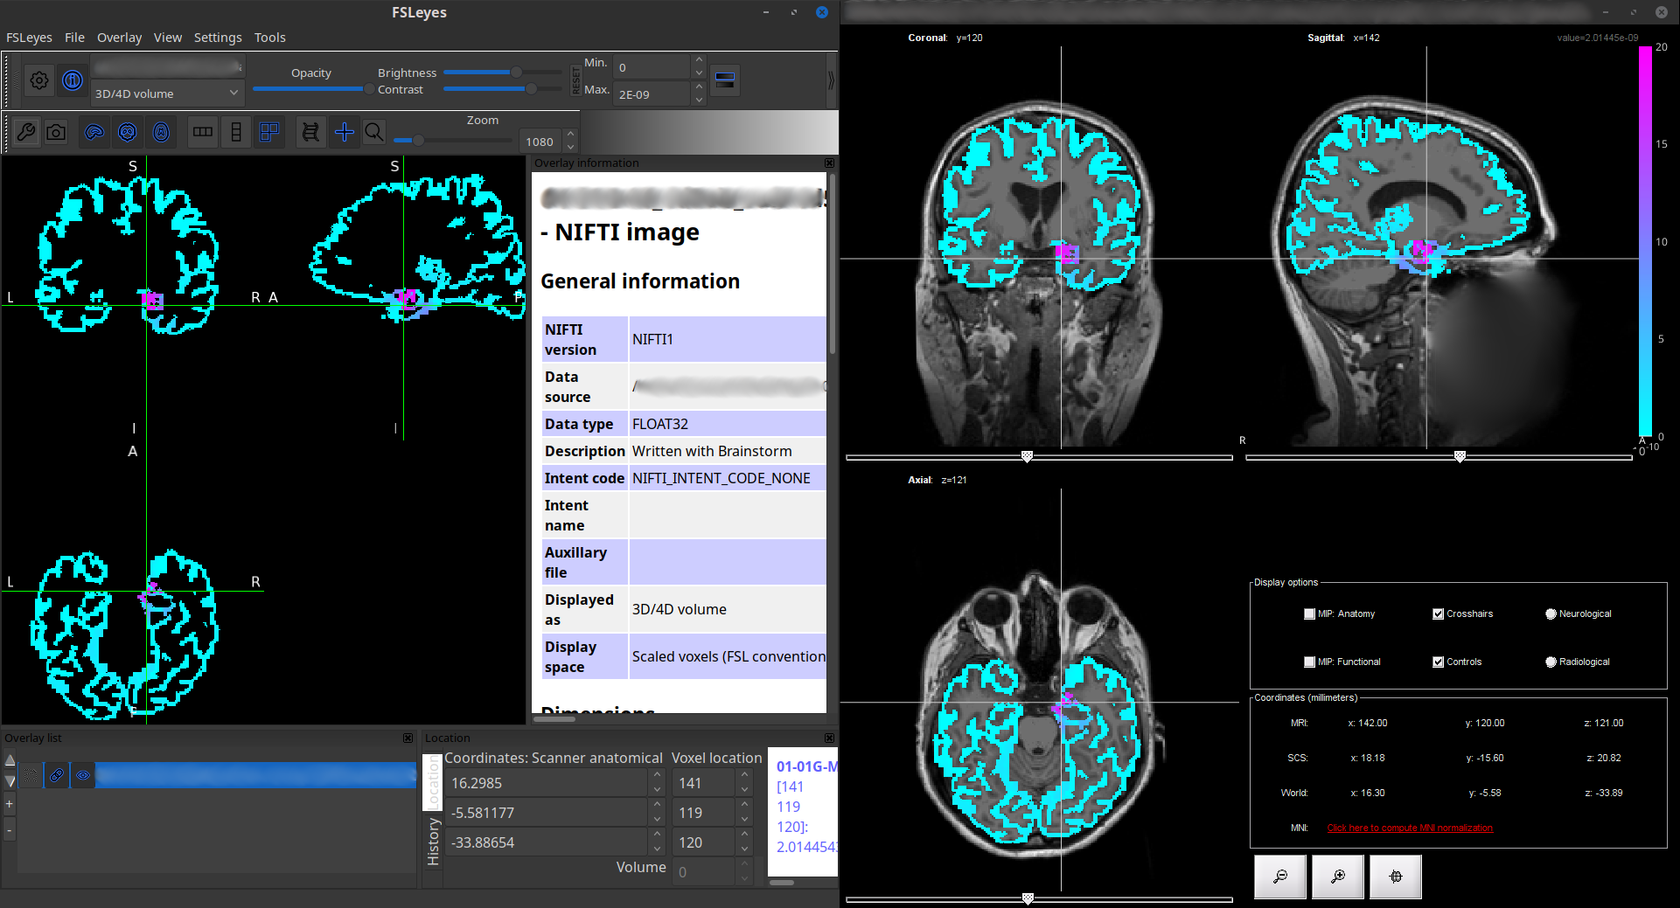Open the Overlay menu
Viewport: 1680px width, 908px height.
coord(119,38)
